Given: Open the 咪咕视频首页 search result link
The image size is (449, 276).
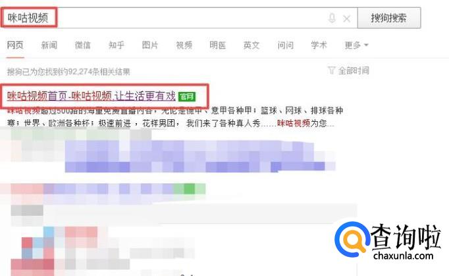Looking at the screenshot, I should coord(92,96).
